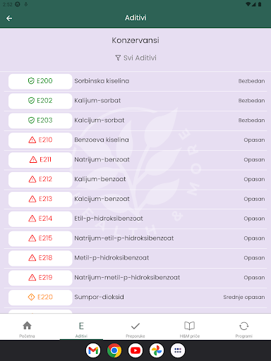Tap the E219 danger badge
271x361 pixels.
(x=40, y=278)
